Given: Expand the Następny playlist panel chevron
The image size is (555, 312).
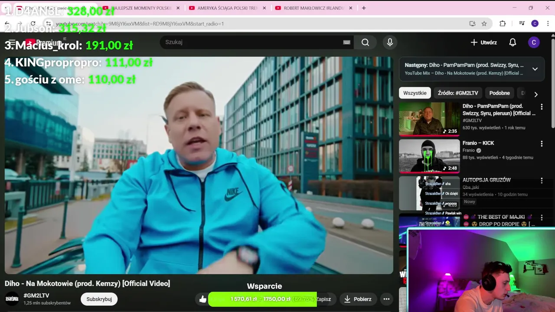Looking at the screenshot, I should [x=535, y=69].
